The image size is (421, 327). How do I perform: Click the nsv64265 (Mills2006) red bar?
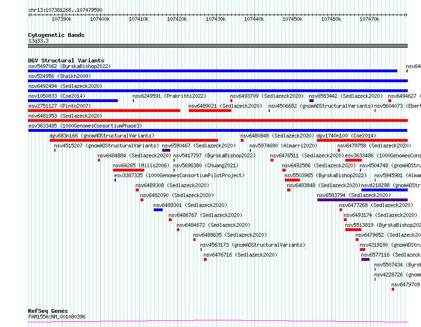(x=129, y=170)
